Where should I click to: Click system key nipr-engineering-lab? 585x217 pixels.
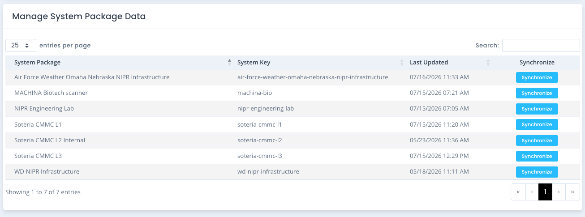click(266, 108)
